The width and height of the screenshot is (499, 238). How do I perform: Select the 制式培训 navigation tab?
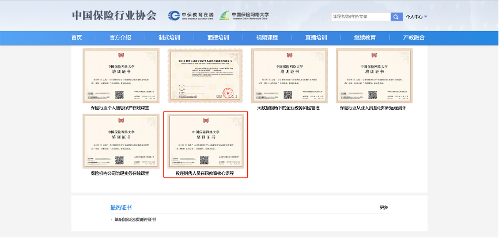click(x=169, y=38)
